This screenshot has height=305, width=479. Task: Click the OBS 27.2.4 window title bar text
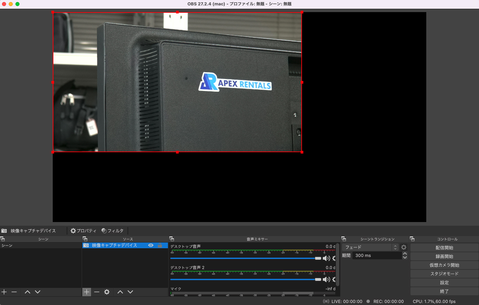239,4
